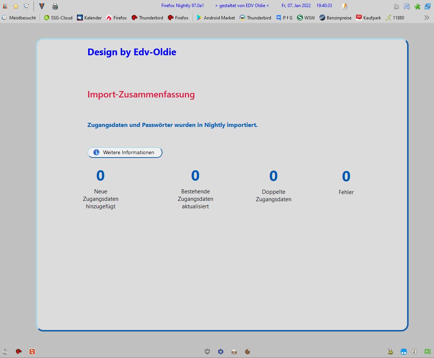Open the Firefox bookmark with flame icon
Screen dimensions: 434x358
coord(117,18)
